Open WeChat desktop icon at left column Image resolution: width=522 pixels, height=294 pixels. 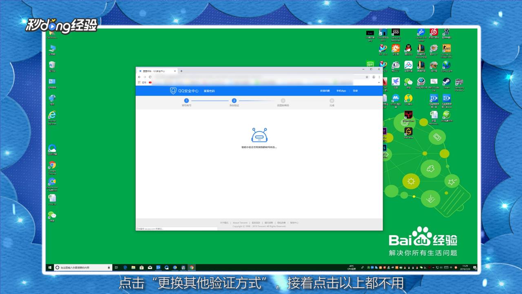click(52, 216)
